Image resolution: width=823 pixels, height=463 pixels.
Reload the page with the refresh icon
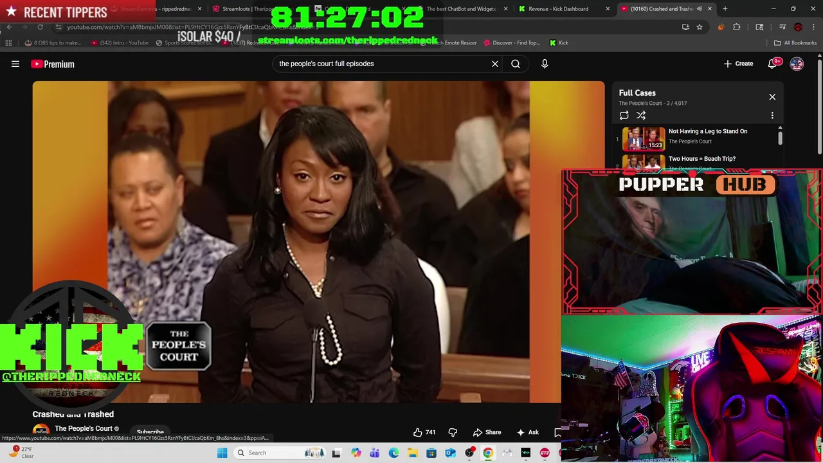[x=40, y=27]
